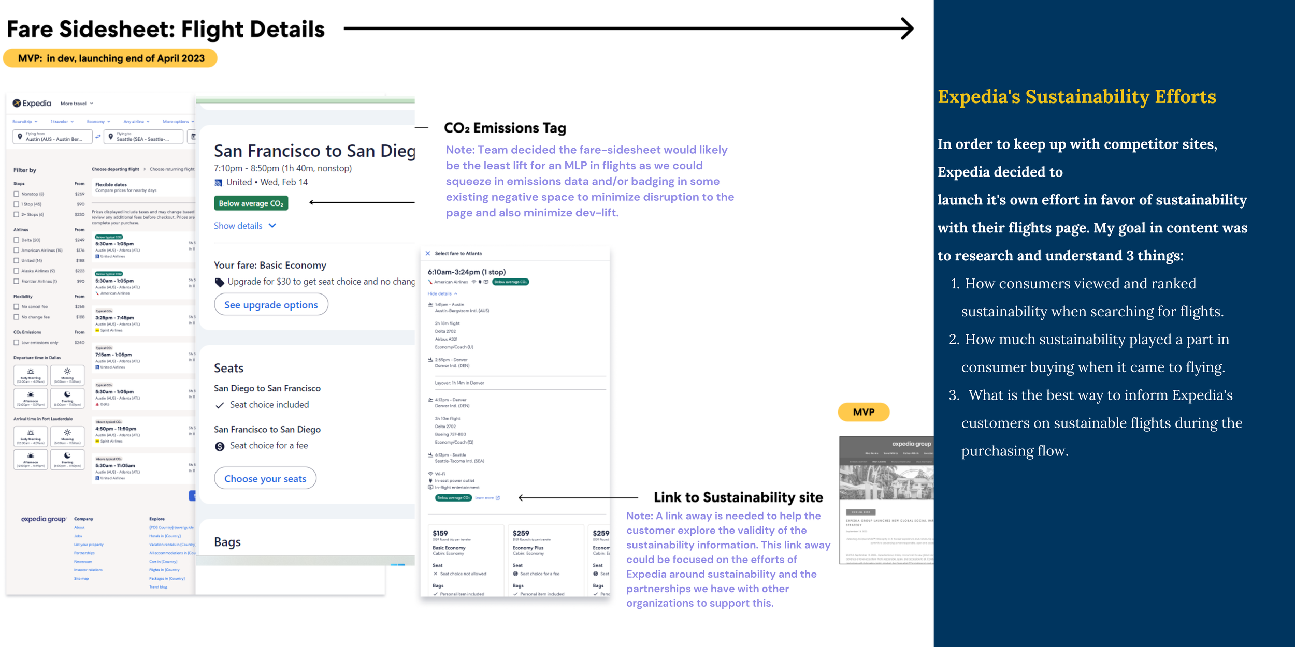1295x647 pixels.
Task: Open the Expedia Group sustainability site thumbnail
Action: [886, 500]
